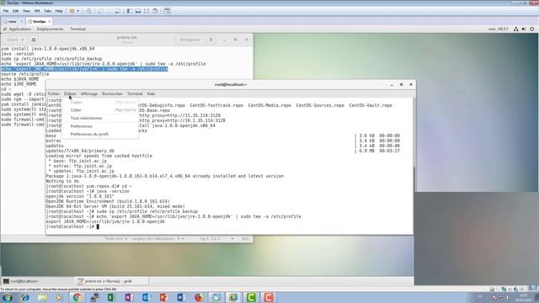
Task: Open the VMware File menu
Action: [x=6, y=11]
